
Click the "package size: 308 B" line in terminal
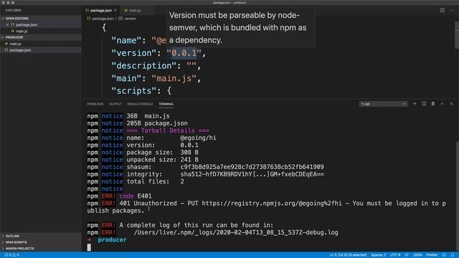tap(162, 153)
